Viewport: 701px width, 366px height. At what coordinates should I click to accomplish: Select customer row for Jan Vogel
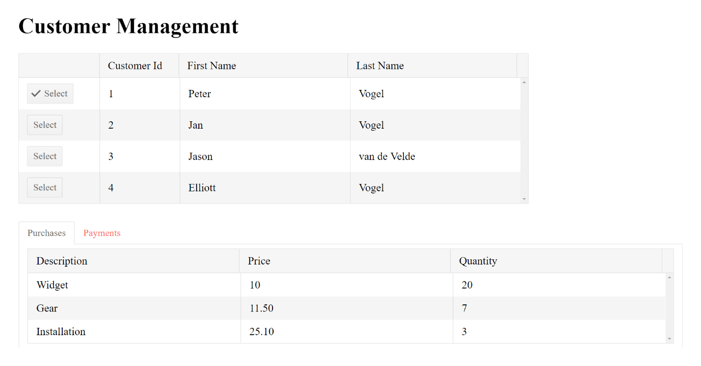point(44,124)
